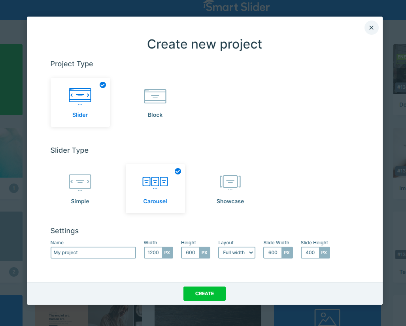Click the Carousel slider type icon
This screenshot has height=326, width=406.
[155, 182]
